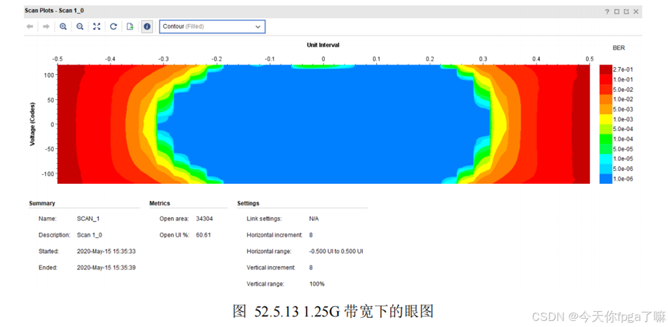Click the Vertical increment label
The image size is (668, 327).
click(x=271, y=268)
